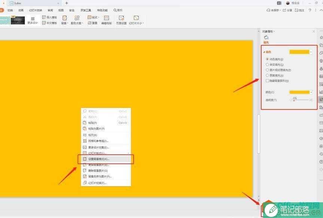Image resolution: width=323 pixels, height=218 pixels.
Task: Open help via the question mark icon
Action: point(310,10)
